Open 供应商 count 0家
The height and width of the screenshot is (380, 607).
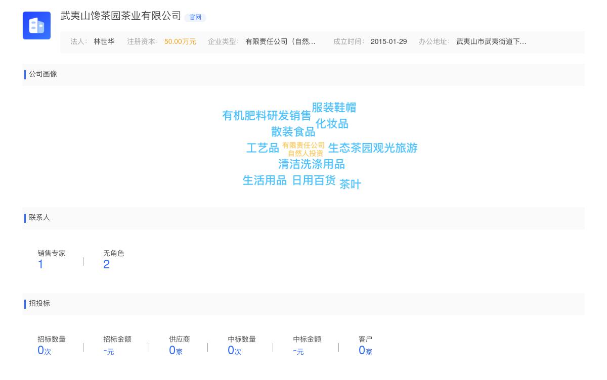click(x=176, y=350)
